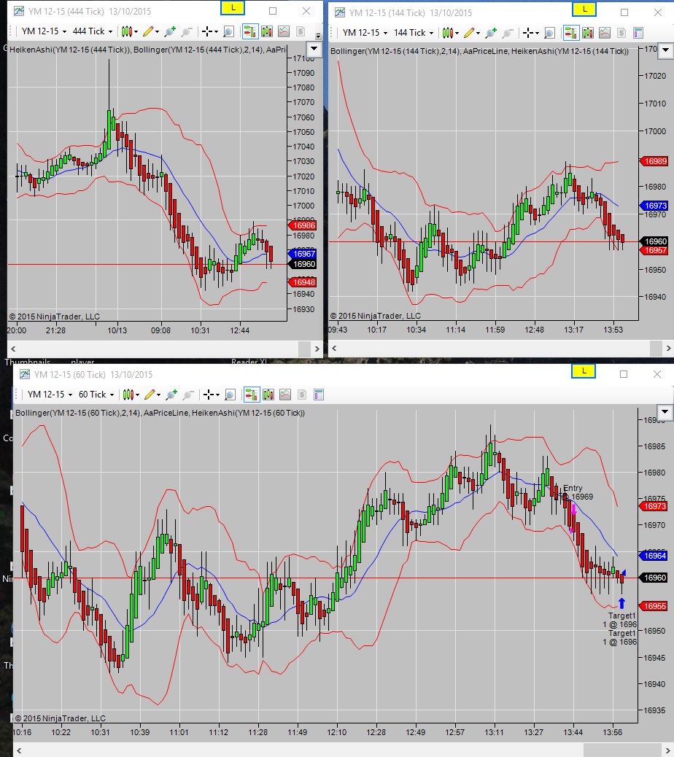Open data box magnifier in 144 Tick window
The height and width of the screenshot is (757, 674).
point(550,33)
